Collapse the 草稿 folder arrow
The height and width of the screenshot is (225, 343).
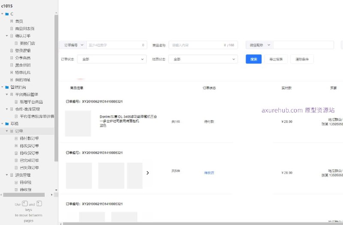pos(2,124)
